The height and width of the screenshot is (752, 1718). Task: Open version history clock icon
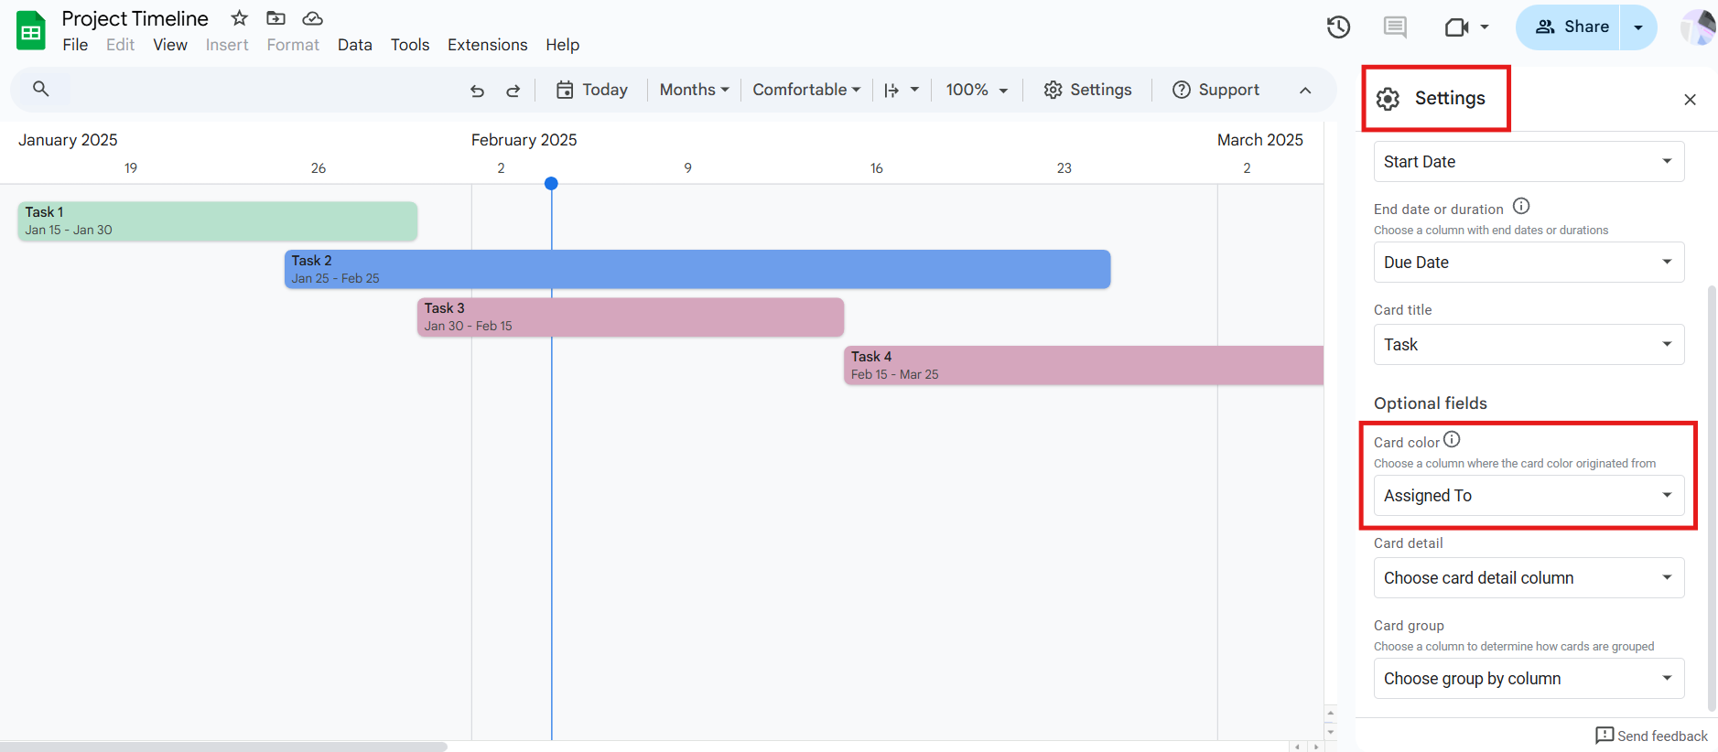[x=1338, y=27]
